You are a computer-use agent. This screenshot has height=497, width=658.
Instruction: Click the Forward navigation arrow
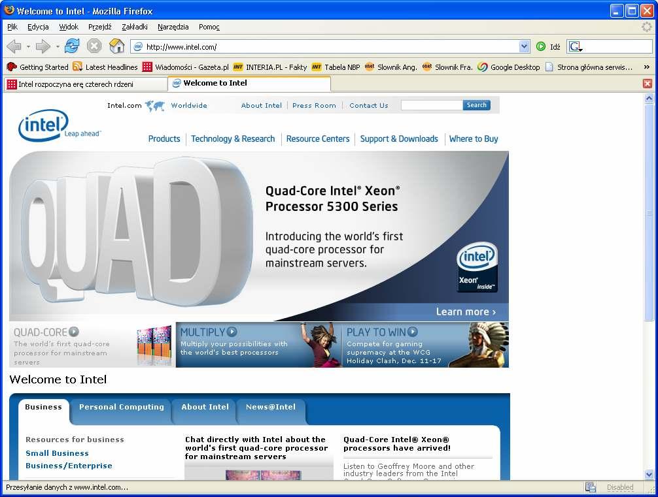(43, 46)
